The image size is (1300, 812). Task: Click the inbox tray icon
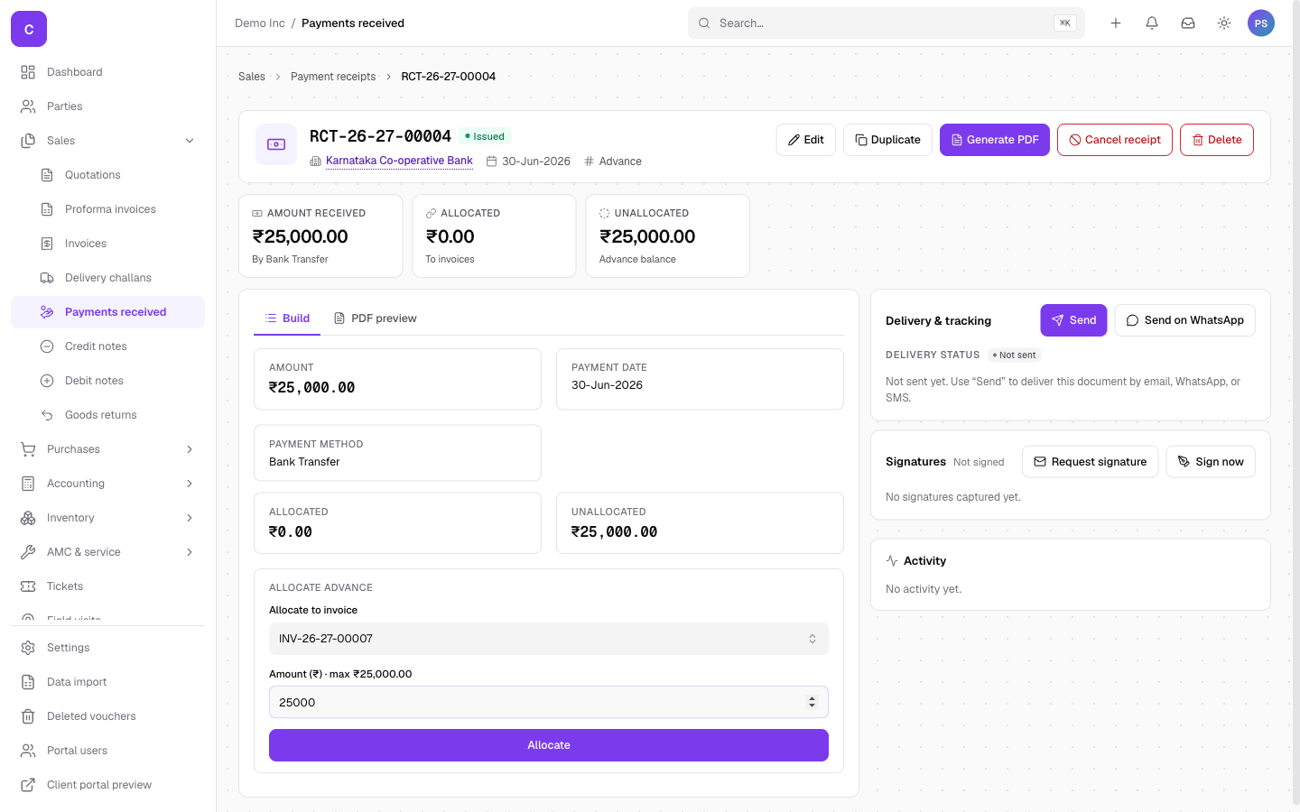[1188, 23]
